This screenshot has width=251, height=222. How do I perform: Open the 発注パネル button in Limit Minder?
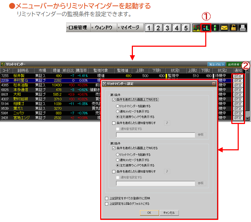217,64
